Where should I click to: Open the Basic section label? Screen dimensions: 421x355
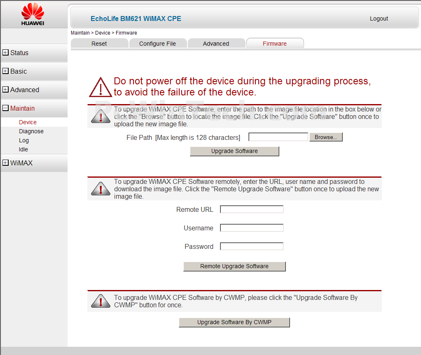(19, 71)
